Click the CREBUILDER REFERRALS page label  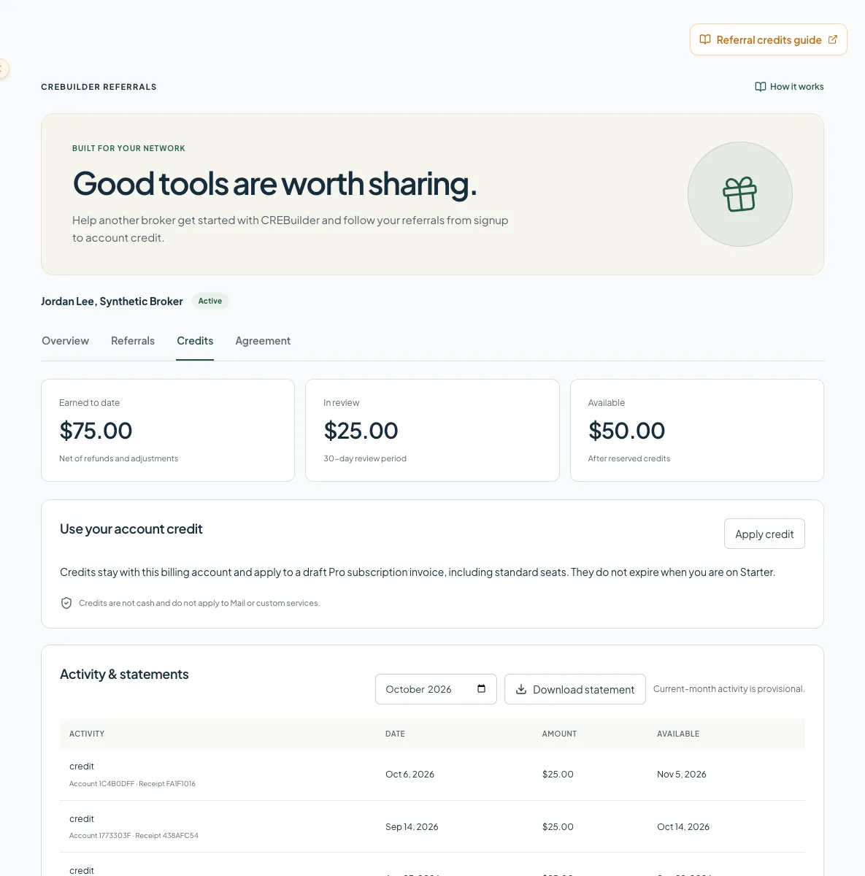click(99, 87)
